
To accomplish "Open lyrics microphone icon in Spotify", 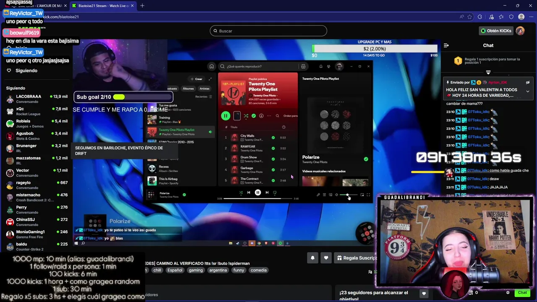I will (318, 195).
